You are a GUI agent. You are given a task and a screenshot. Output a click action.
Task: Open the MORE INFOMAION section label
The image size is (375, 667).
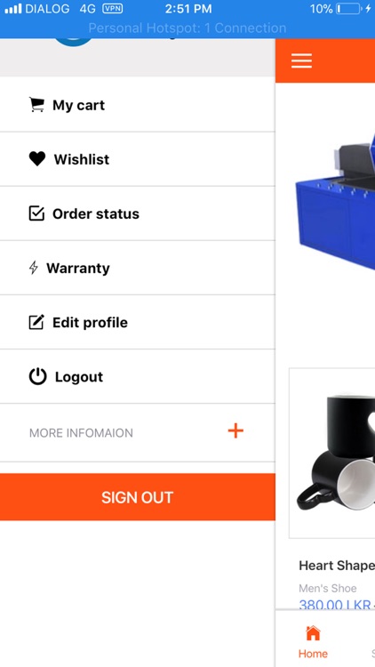81,433
